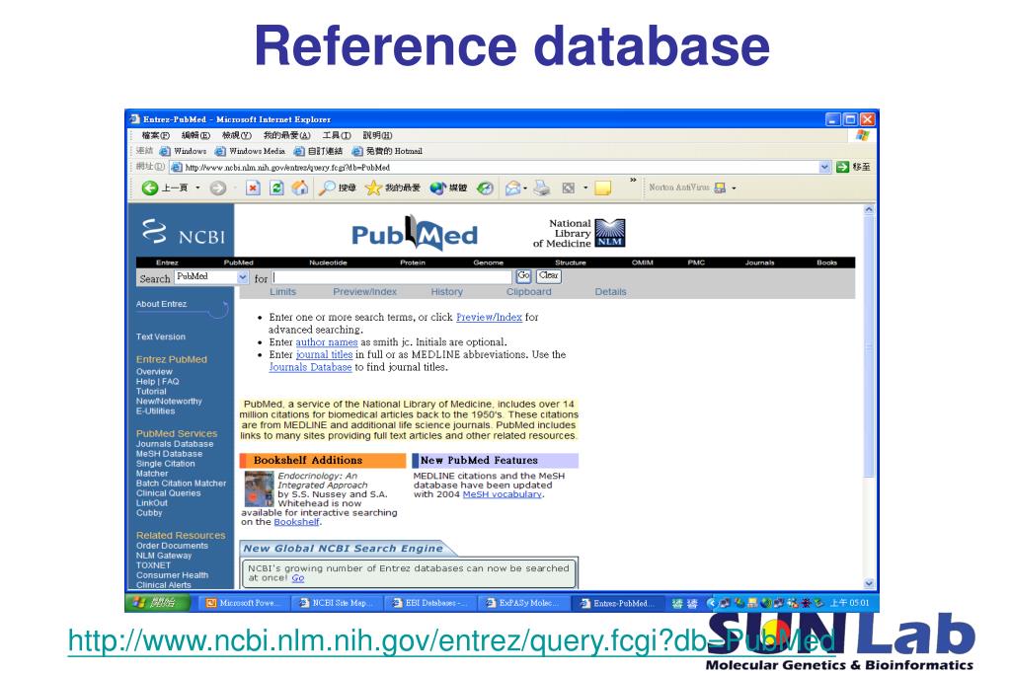The height and width of the screenshot is (673, 1010).
Task: Open the Windows Start button
Action: click(158, 603)
